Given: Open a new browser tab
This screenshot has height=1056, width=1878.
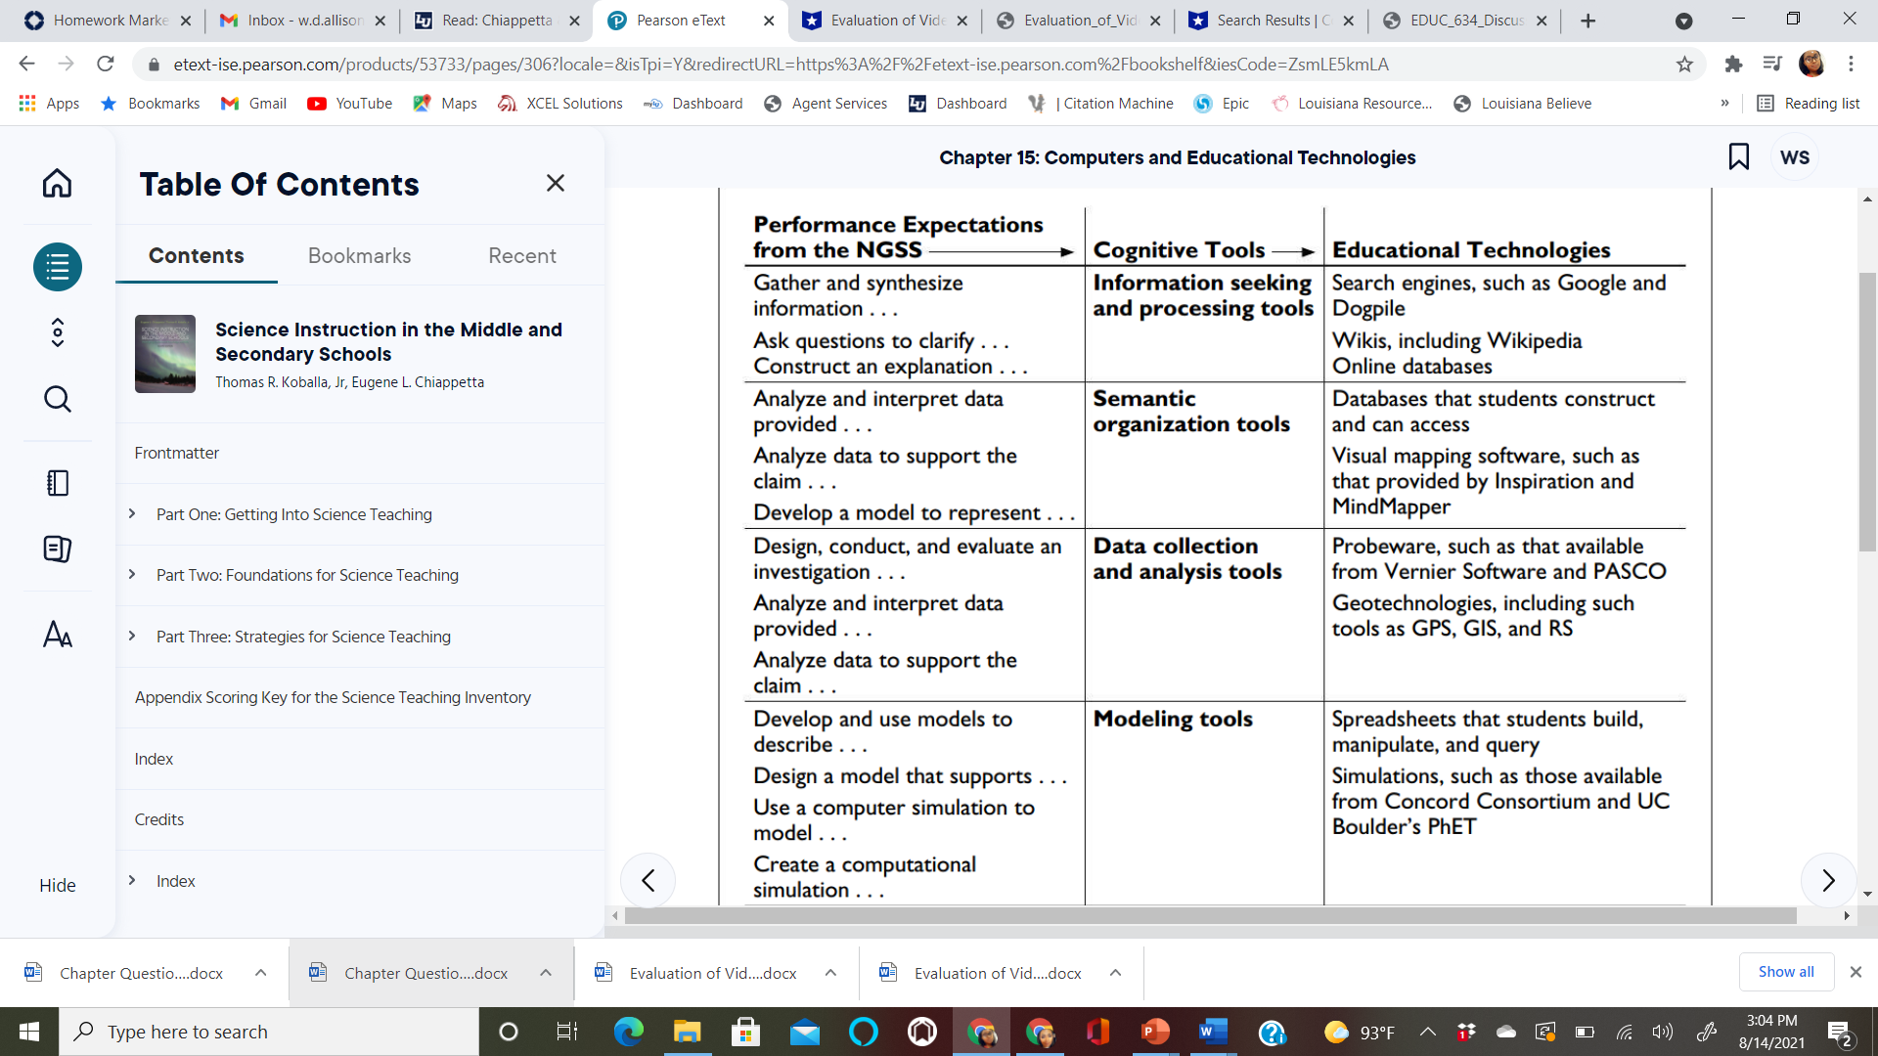Looking at the screenshot, I should tap(1588, 21).
